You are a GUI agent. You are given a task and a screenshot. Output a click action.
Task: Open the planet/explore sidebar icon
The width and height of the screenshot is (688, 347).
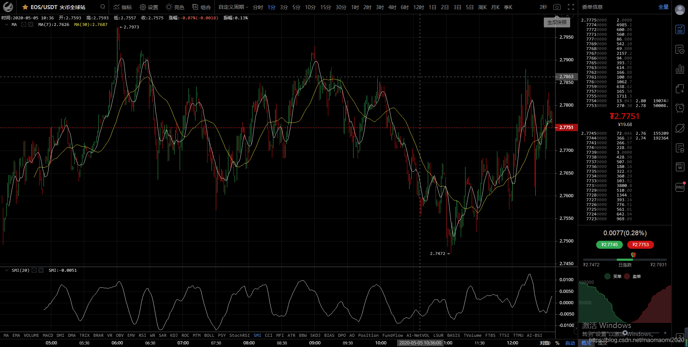coord(680,128)
